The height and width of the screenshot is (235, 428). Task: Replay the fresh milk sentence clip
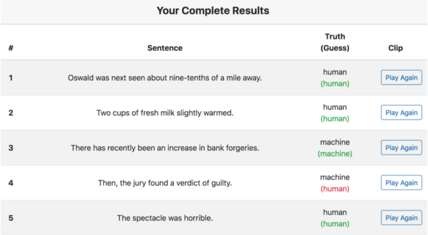pos(401,113)
